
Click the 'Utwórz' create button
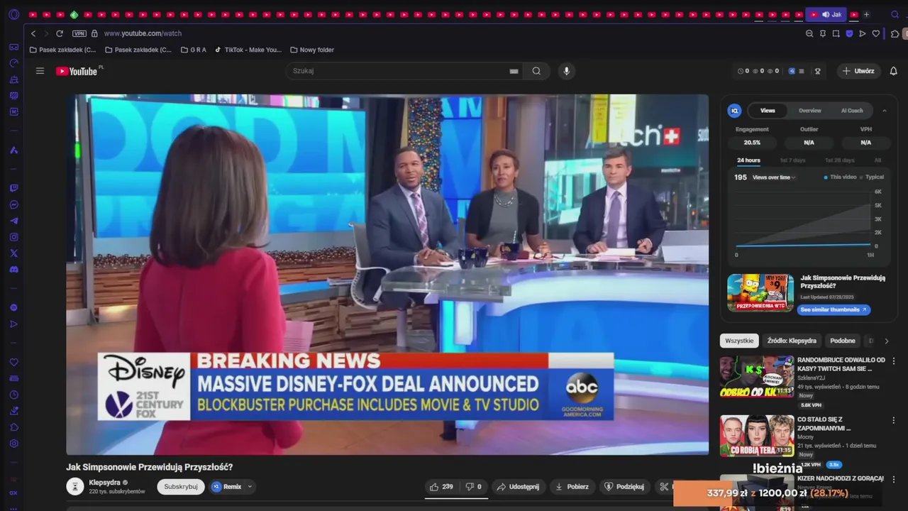[x=858, y=71]
